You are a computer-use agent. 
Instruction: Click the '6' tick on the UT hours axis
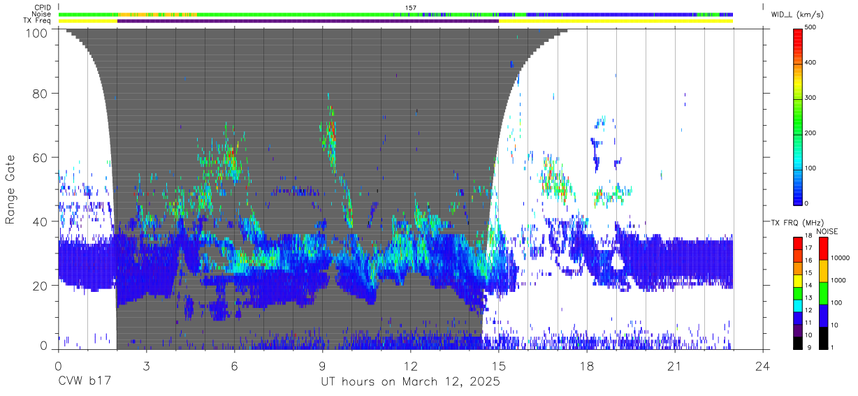click(x=234, y=365)
